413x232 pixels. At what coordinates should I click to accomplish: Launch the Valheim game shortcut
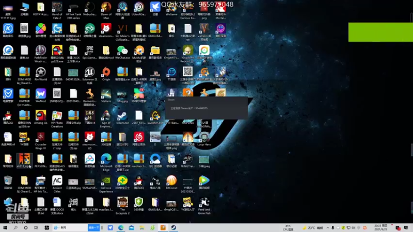tap(204, 32)
